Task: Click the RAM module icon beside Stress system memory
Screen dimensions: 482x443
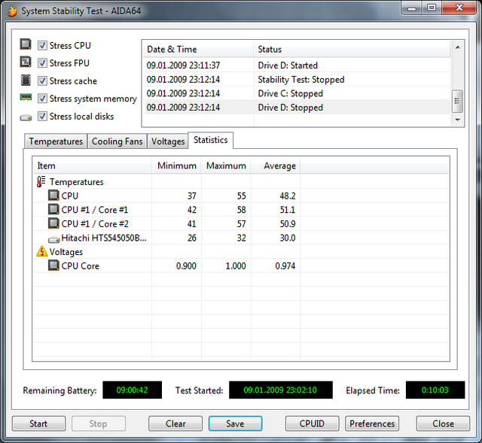Action: tap(26, 97)
